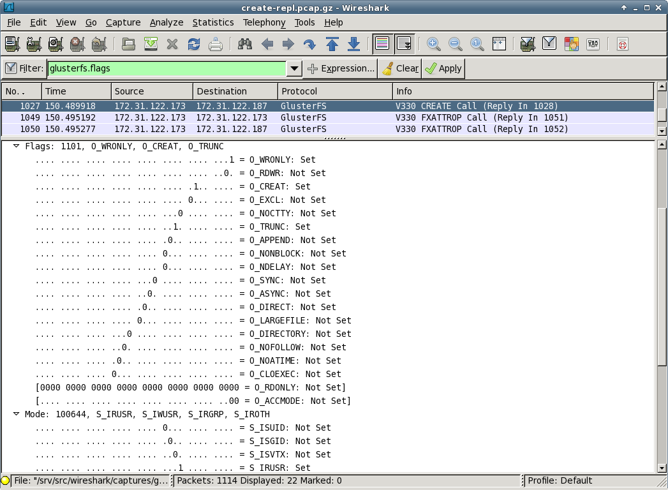Zoom out packet text icon

point(455,44)
